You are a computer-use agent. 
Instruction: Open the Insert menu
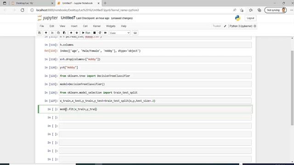74,26
